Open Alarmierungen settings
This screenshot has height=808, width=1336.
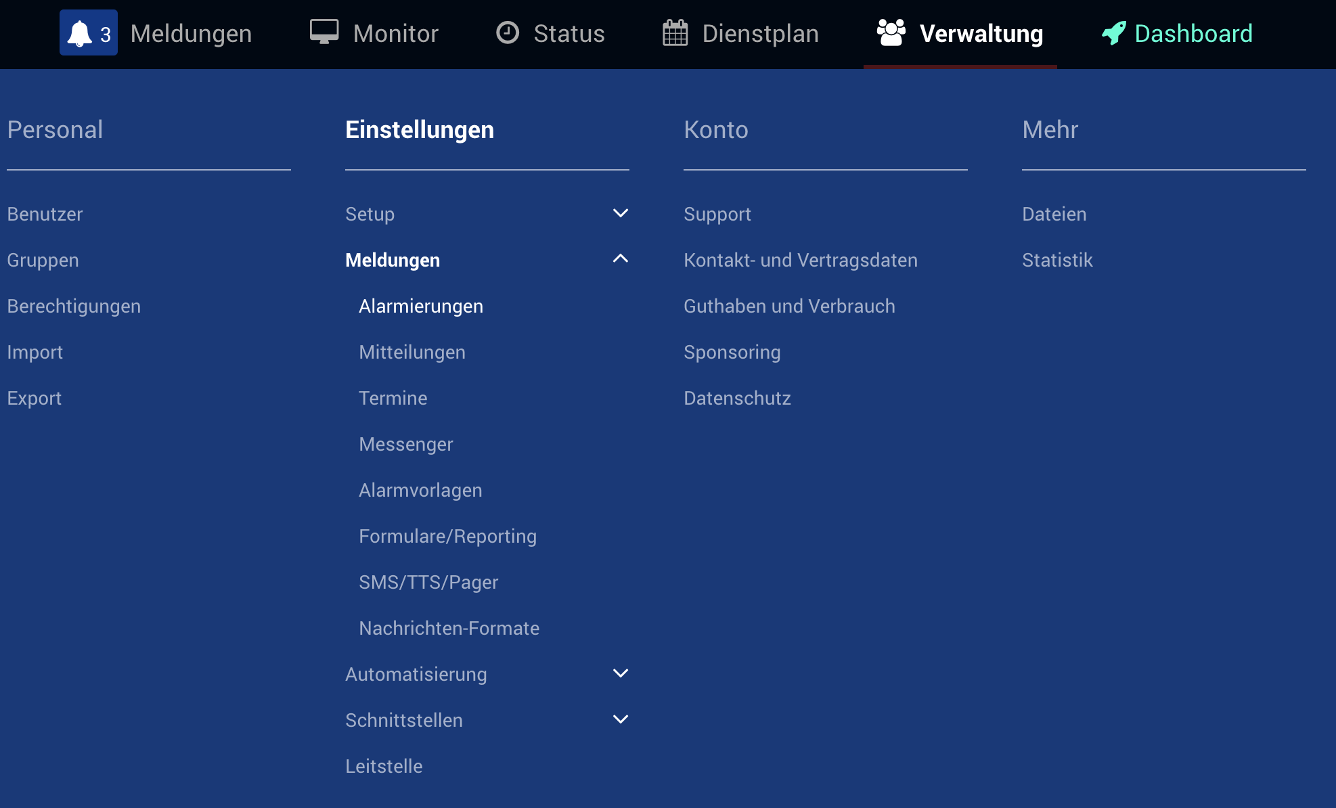420,306
